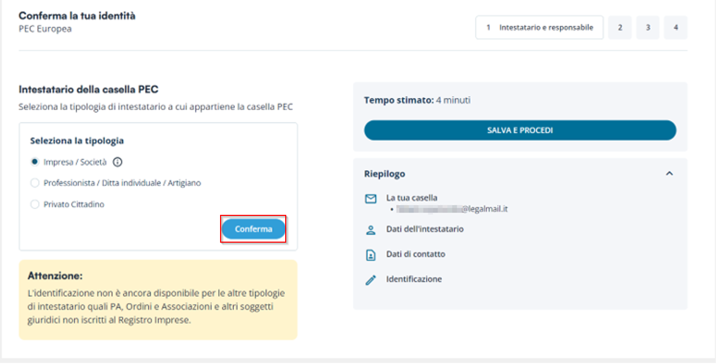Click the envelope icon for La tua casella
This screenshot has height=364, width=719.
click(371, 199)
